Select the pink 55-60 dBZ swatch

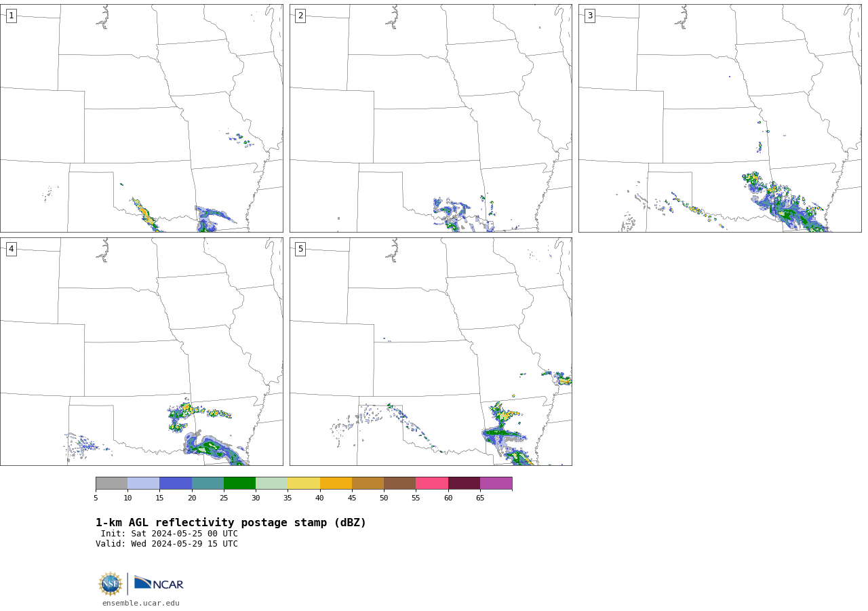coord(432,484)
